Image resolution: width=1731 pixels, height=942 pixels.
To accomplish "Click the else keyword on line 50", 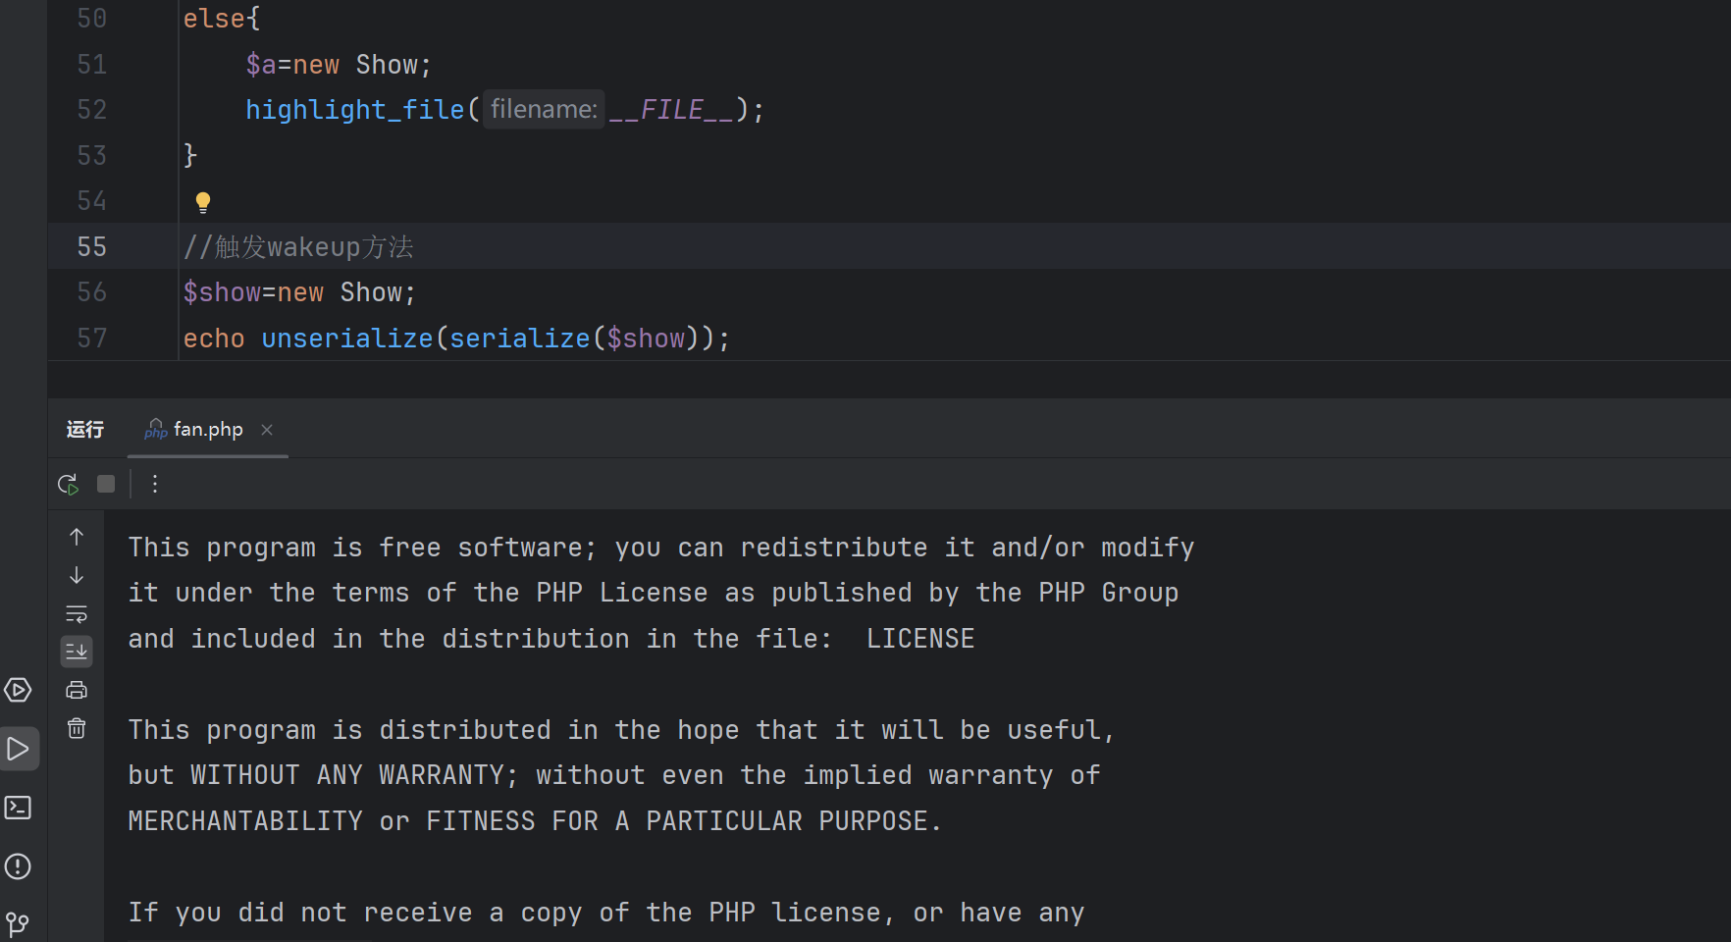I will [x=214, y=19].
